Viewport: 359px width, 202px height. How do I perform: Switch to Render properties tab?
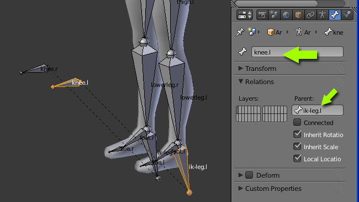pos(262,15)
